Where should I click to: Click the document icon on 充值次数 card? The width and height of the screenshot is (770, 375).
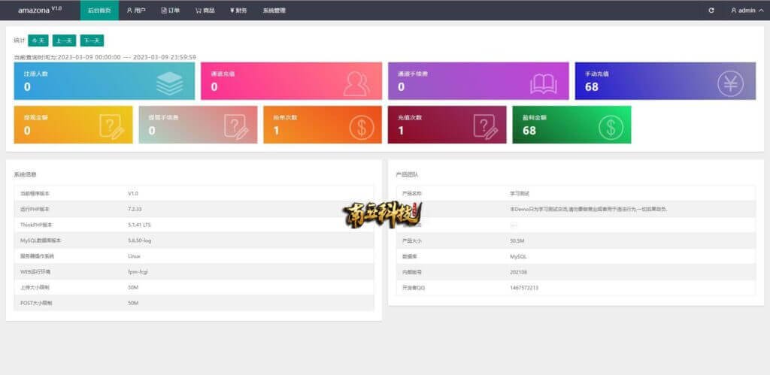485,126
